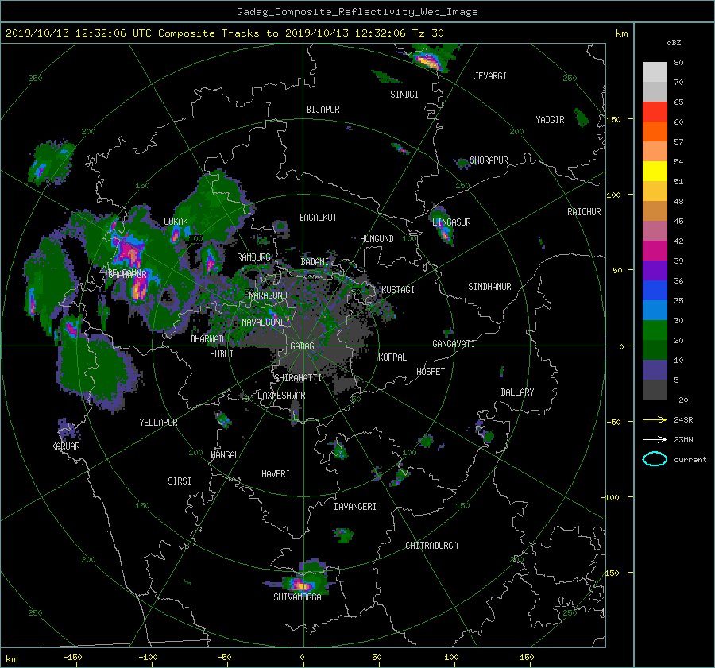715x668 pixels.
Task: Click the DAVANGERI city label
Action: [355, 507]
